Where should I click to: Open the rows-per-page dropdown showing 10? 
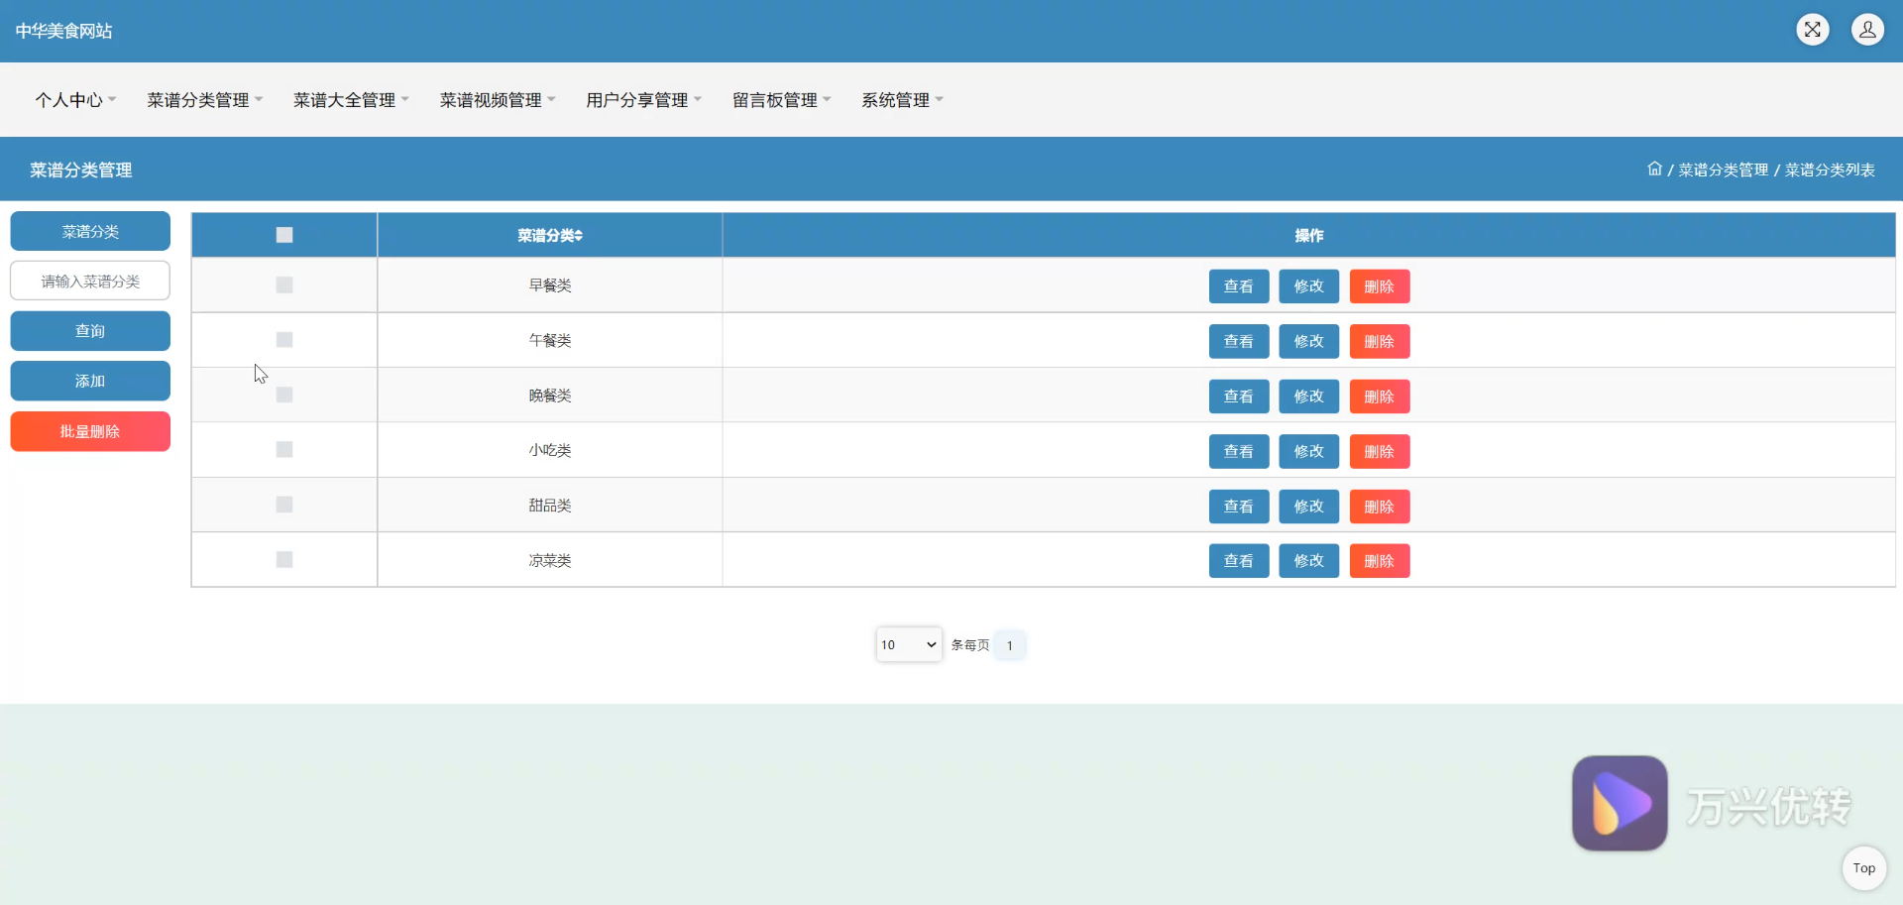point(909,644)
